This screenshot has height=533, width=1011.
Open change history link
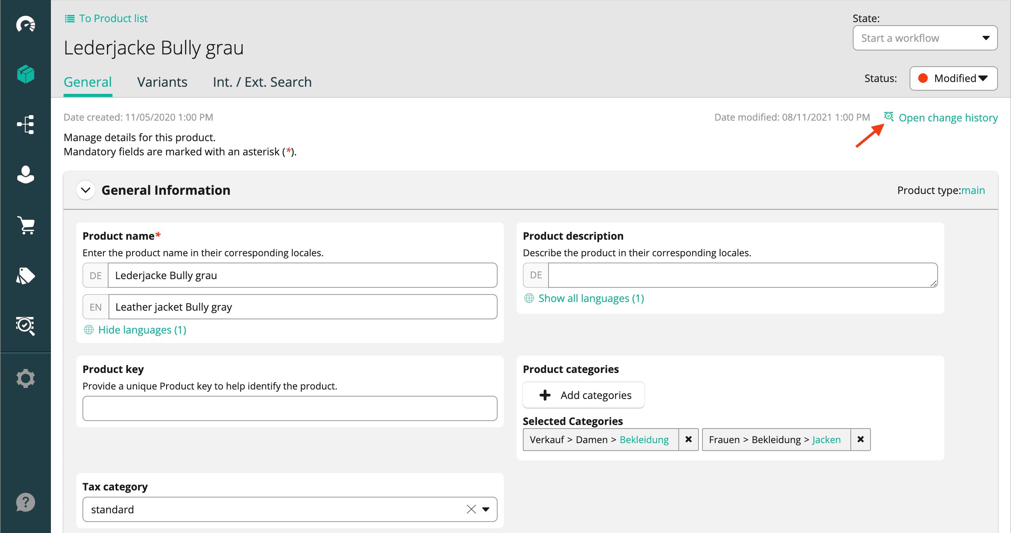947,117
